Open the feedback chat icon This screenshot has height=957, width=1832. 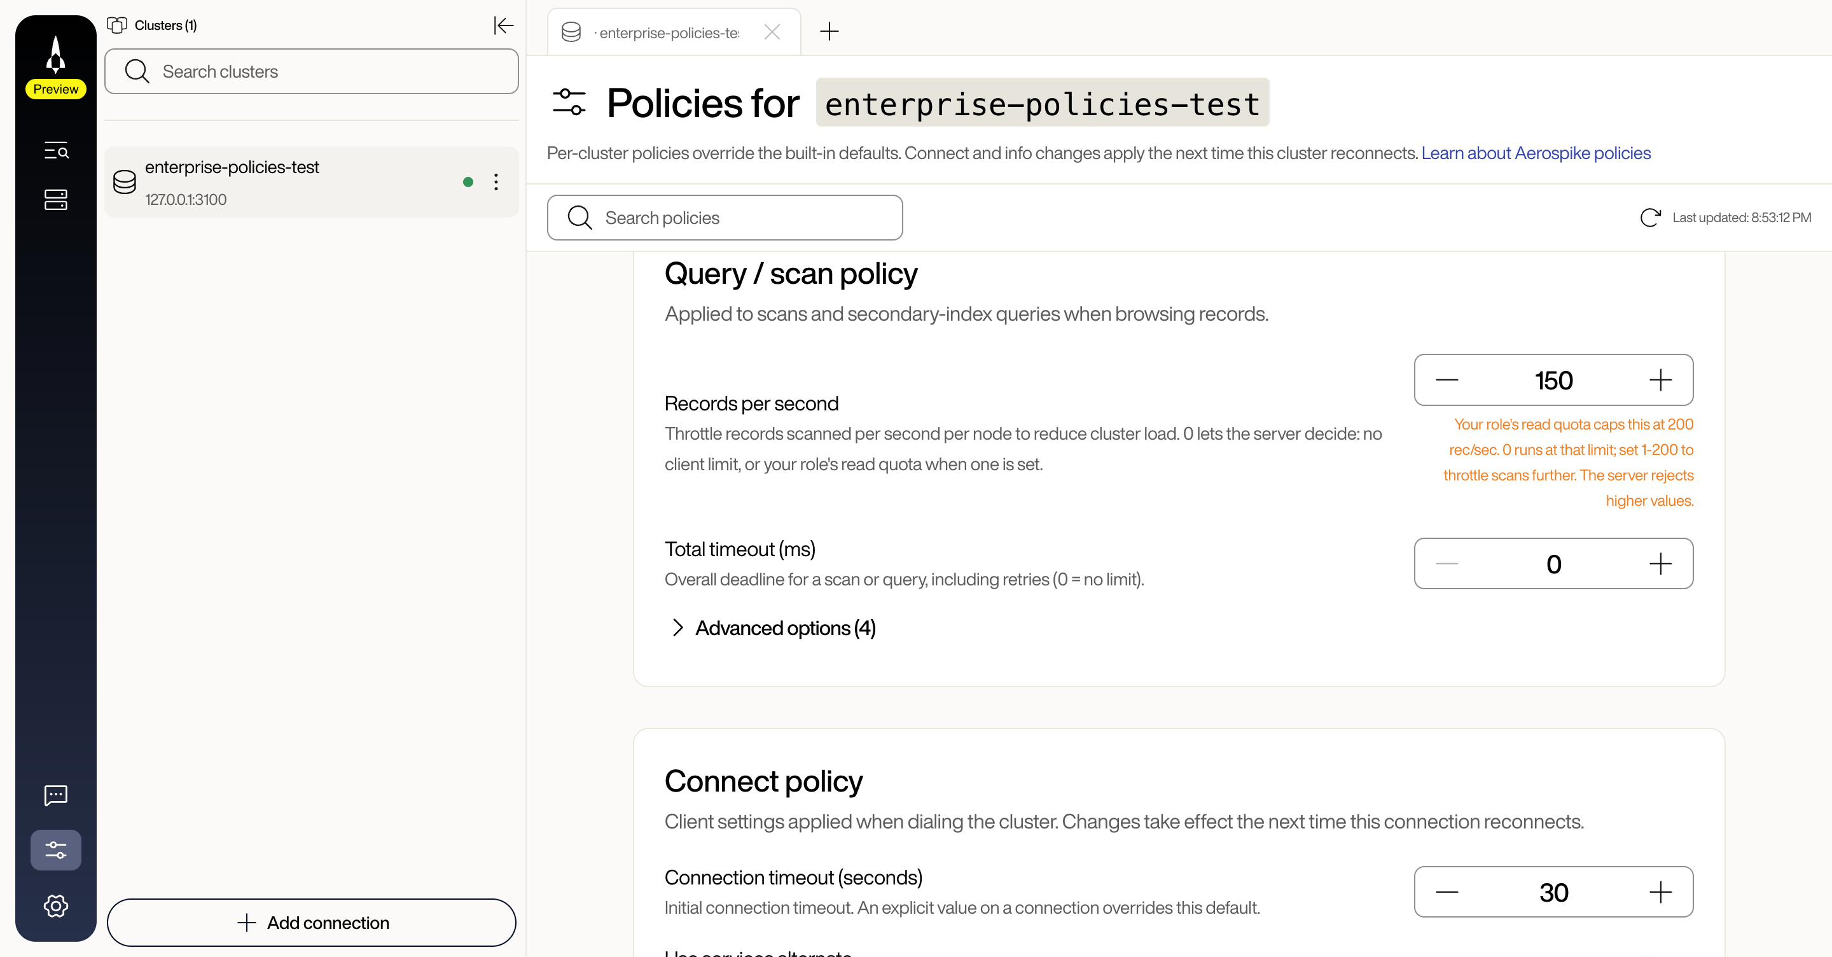(55, 795)
